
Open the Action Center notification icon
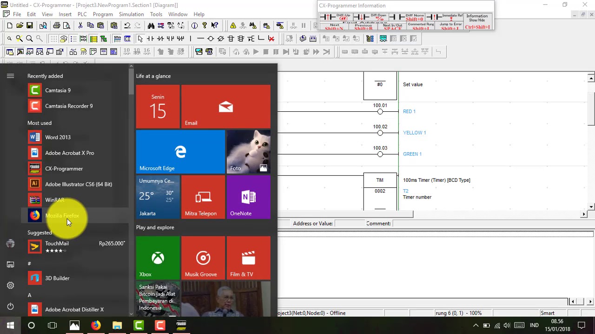click(581, 326)
